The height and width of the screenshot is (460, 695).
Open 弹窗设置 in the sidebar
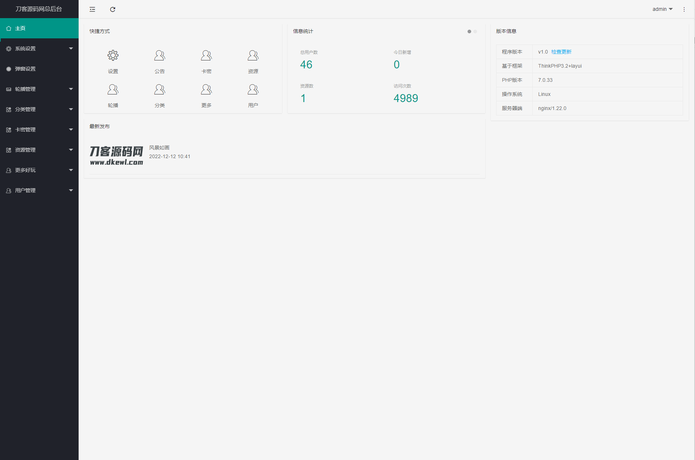39,69
